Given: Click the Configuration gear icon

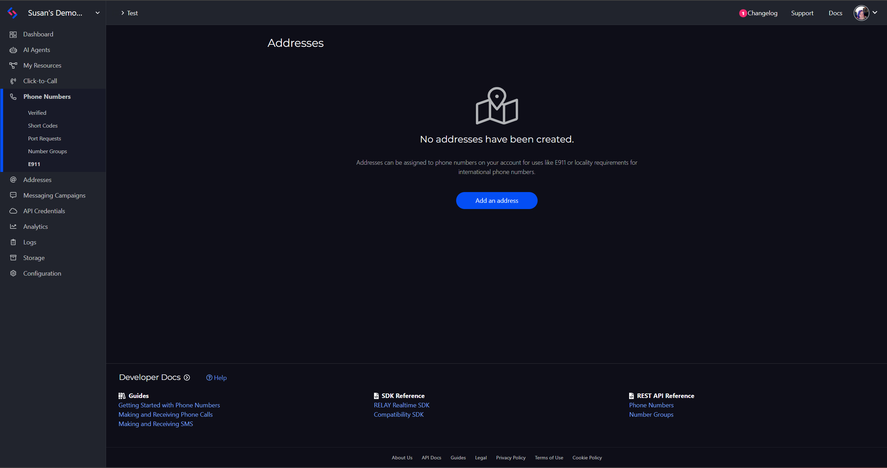Looking at the screenshot, I should 13,273.
